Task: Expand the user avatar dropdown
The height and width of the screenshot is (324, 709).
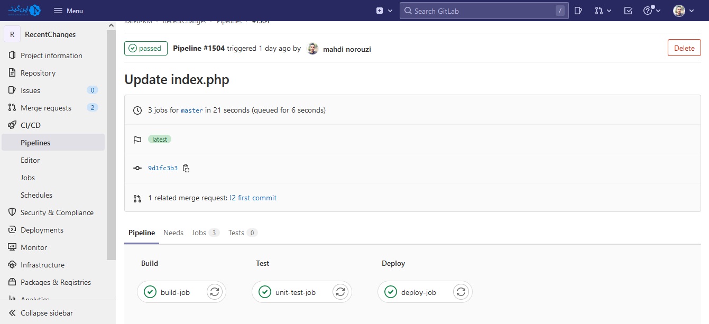Action: (x=683, y=11)
